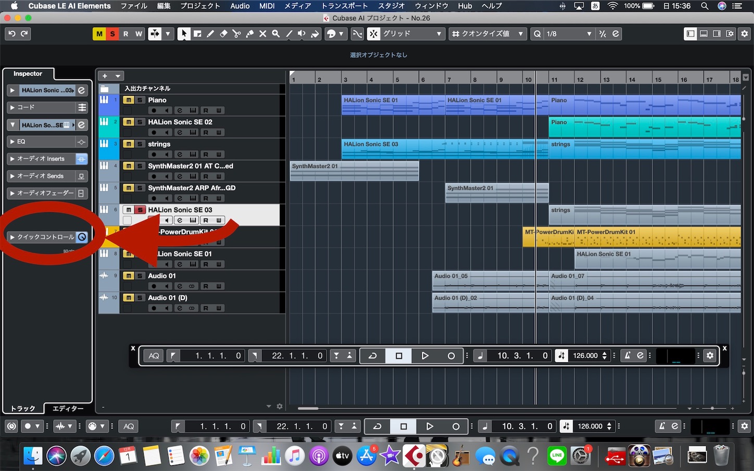Open the 1/8 quantize preset dropdown
Image resolution: width=754 pixels, height=471 pixels.
pyautogui.click(x=569, y=34)
